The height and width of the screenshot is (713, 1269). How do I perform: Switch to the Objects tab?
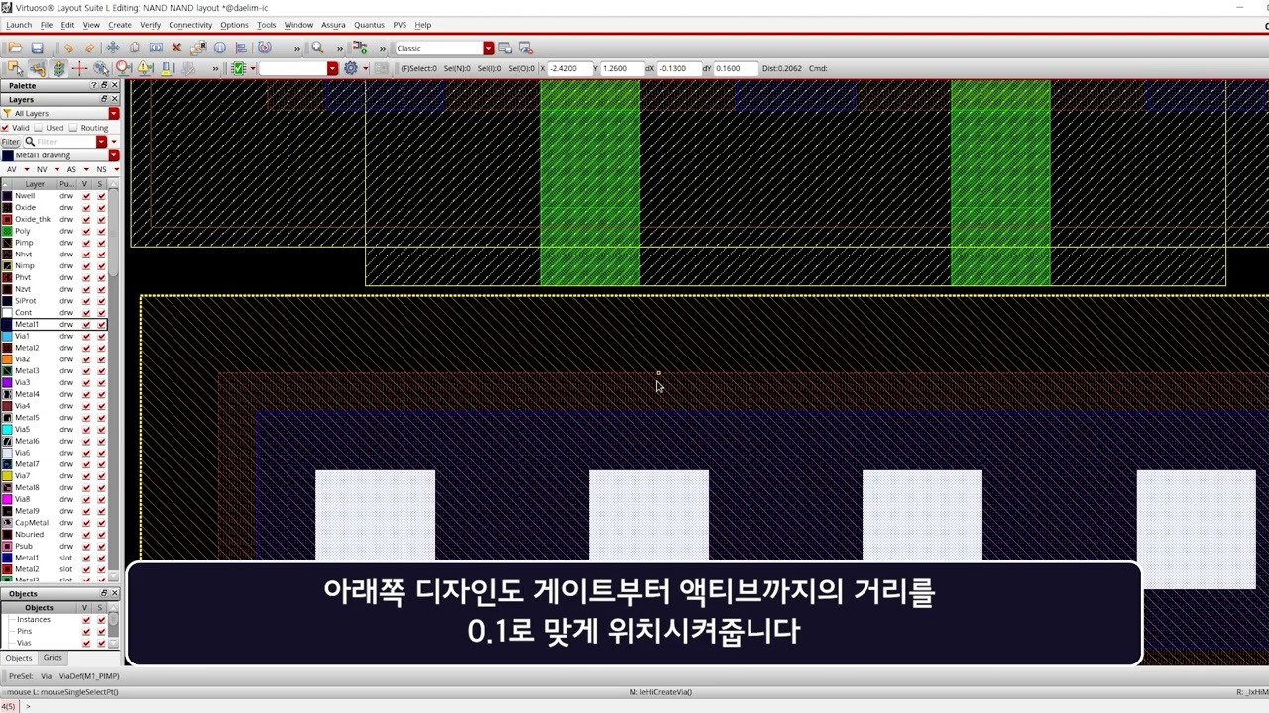click(19, 658)
